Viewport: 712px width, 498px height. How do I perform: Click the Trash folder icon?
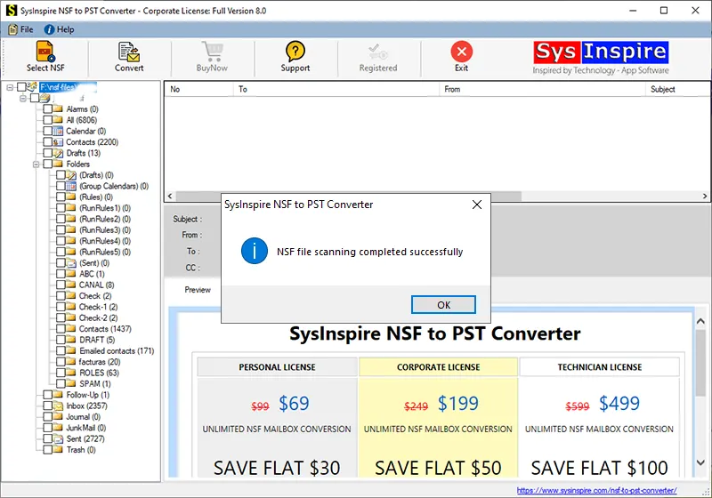58,450
